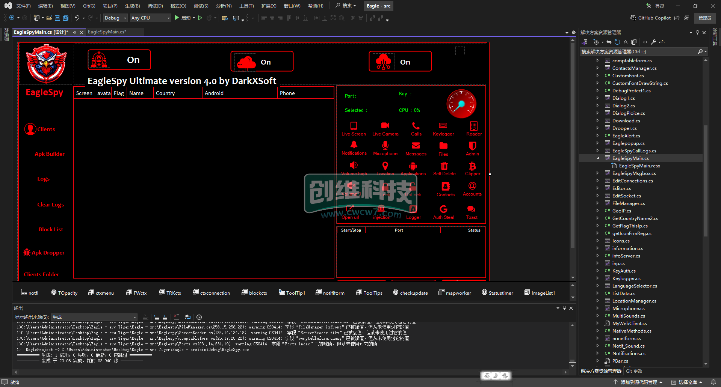Click the solution explorer wrench properties icon
Screen dimensions: 721x387
(653, 42)
